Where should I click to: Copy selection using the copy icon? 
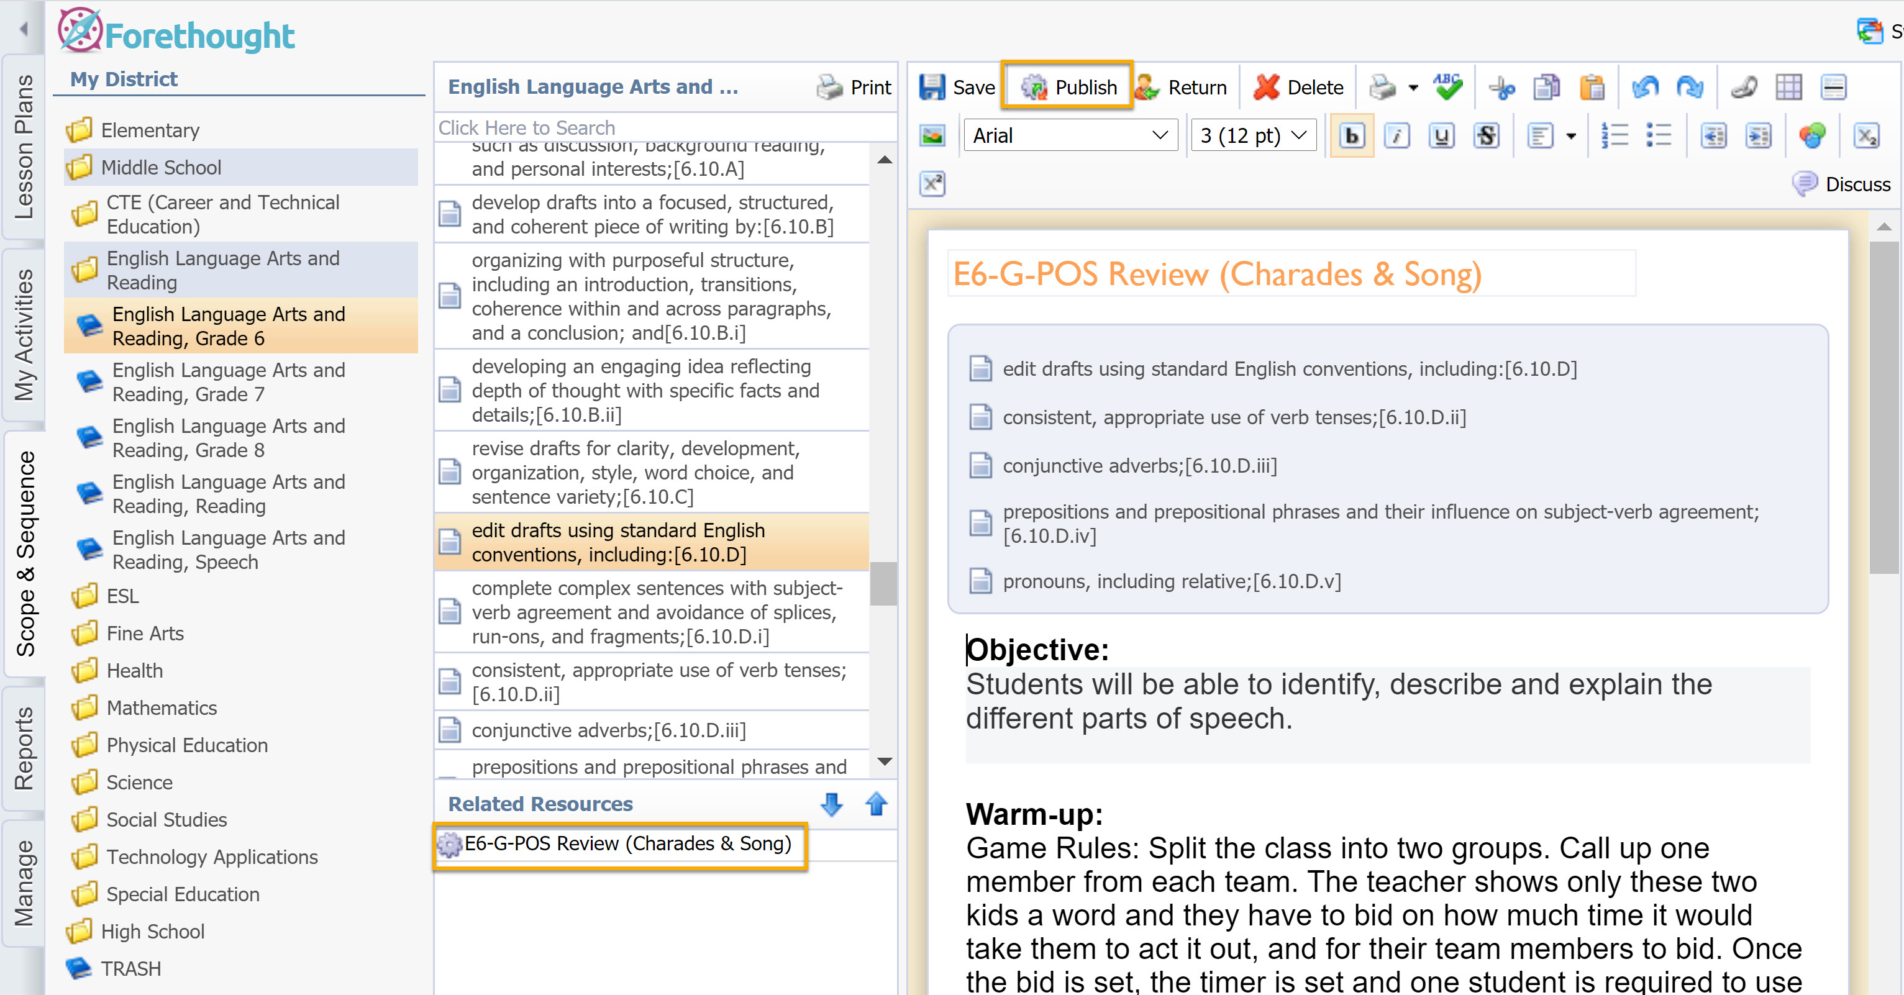[x=1546, y=87]
